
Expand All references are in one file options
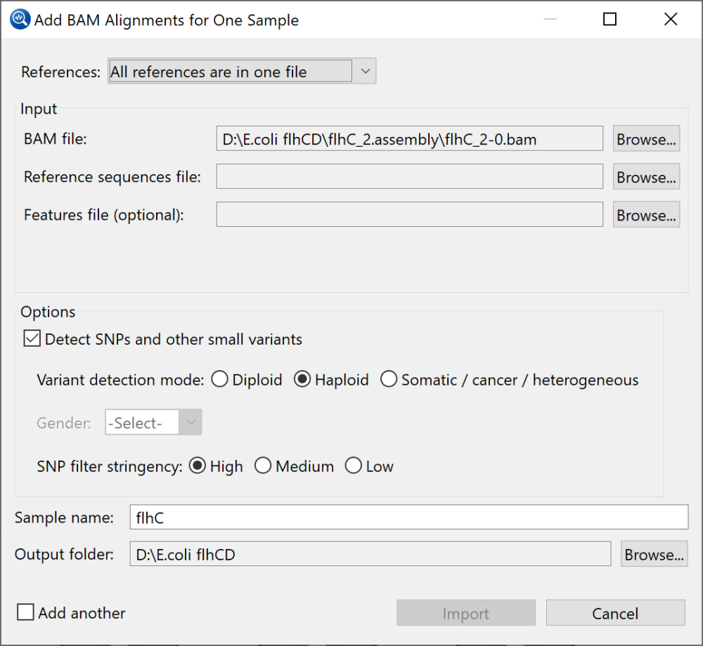(x=364, y=71)
